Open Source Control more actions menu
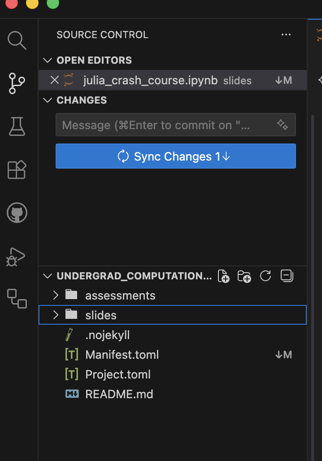The height and width of the screenshot is (461, 322). [x=286, y=35]
